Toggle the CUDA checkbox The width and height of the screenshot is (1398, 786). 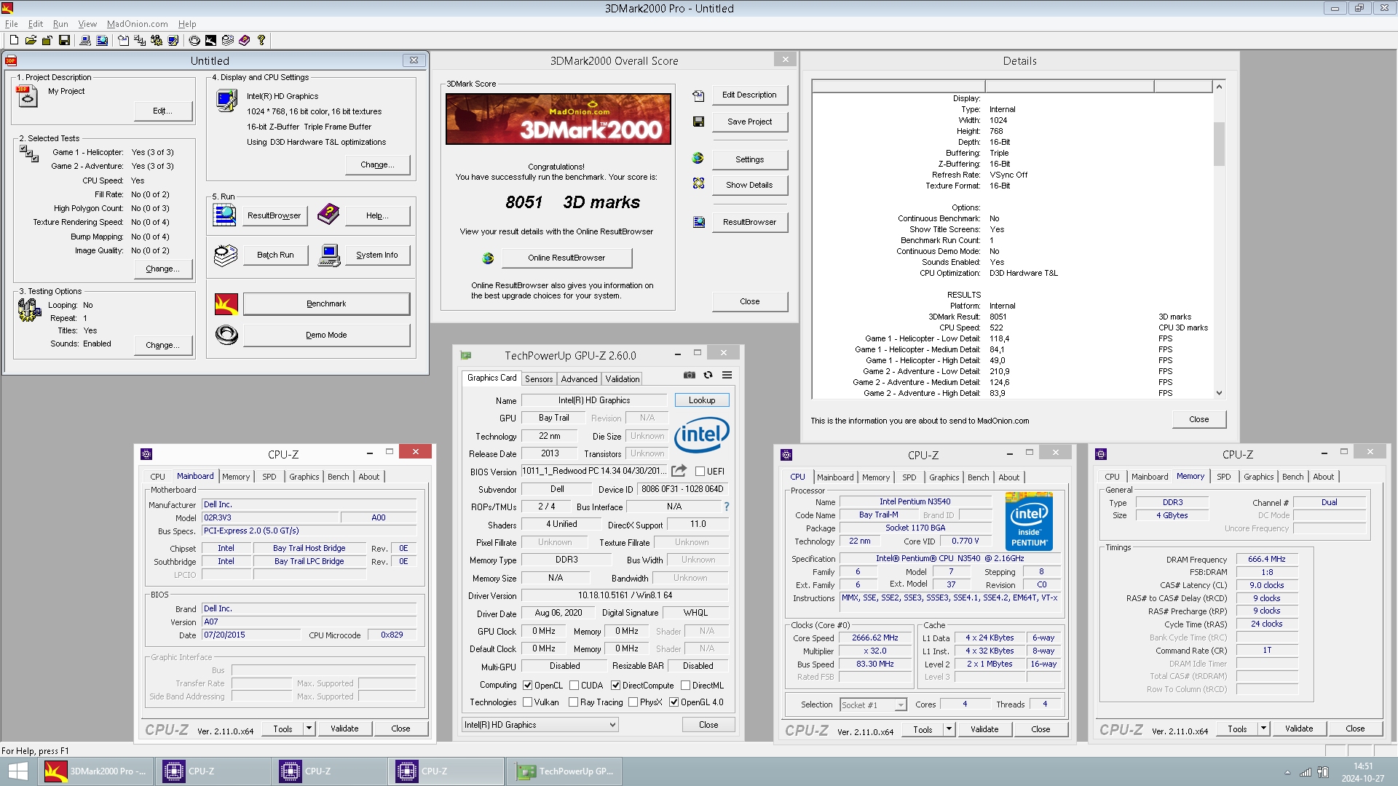(x=574, y=686)
